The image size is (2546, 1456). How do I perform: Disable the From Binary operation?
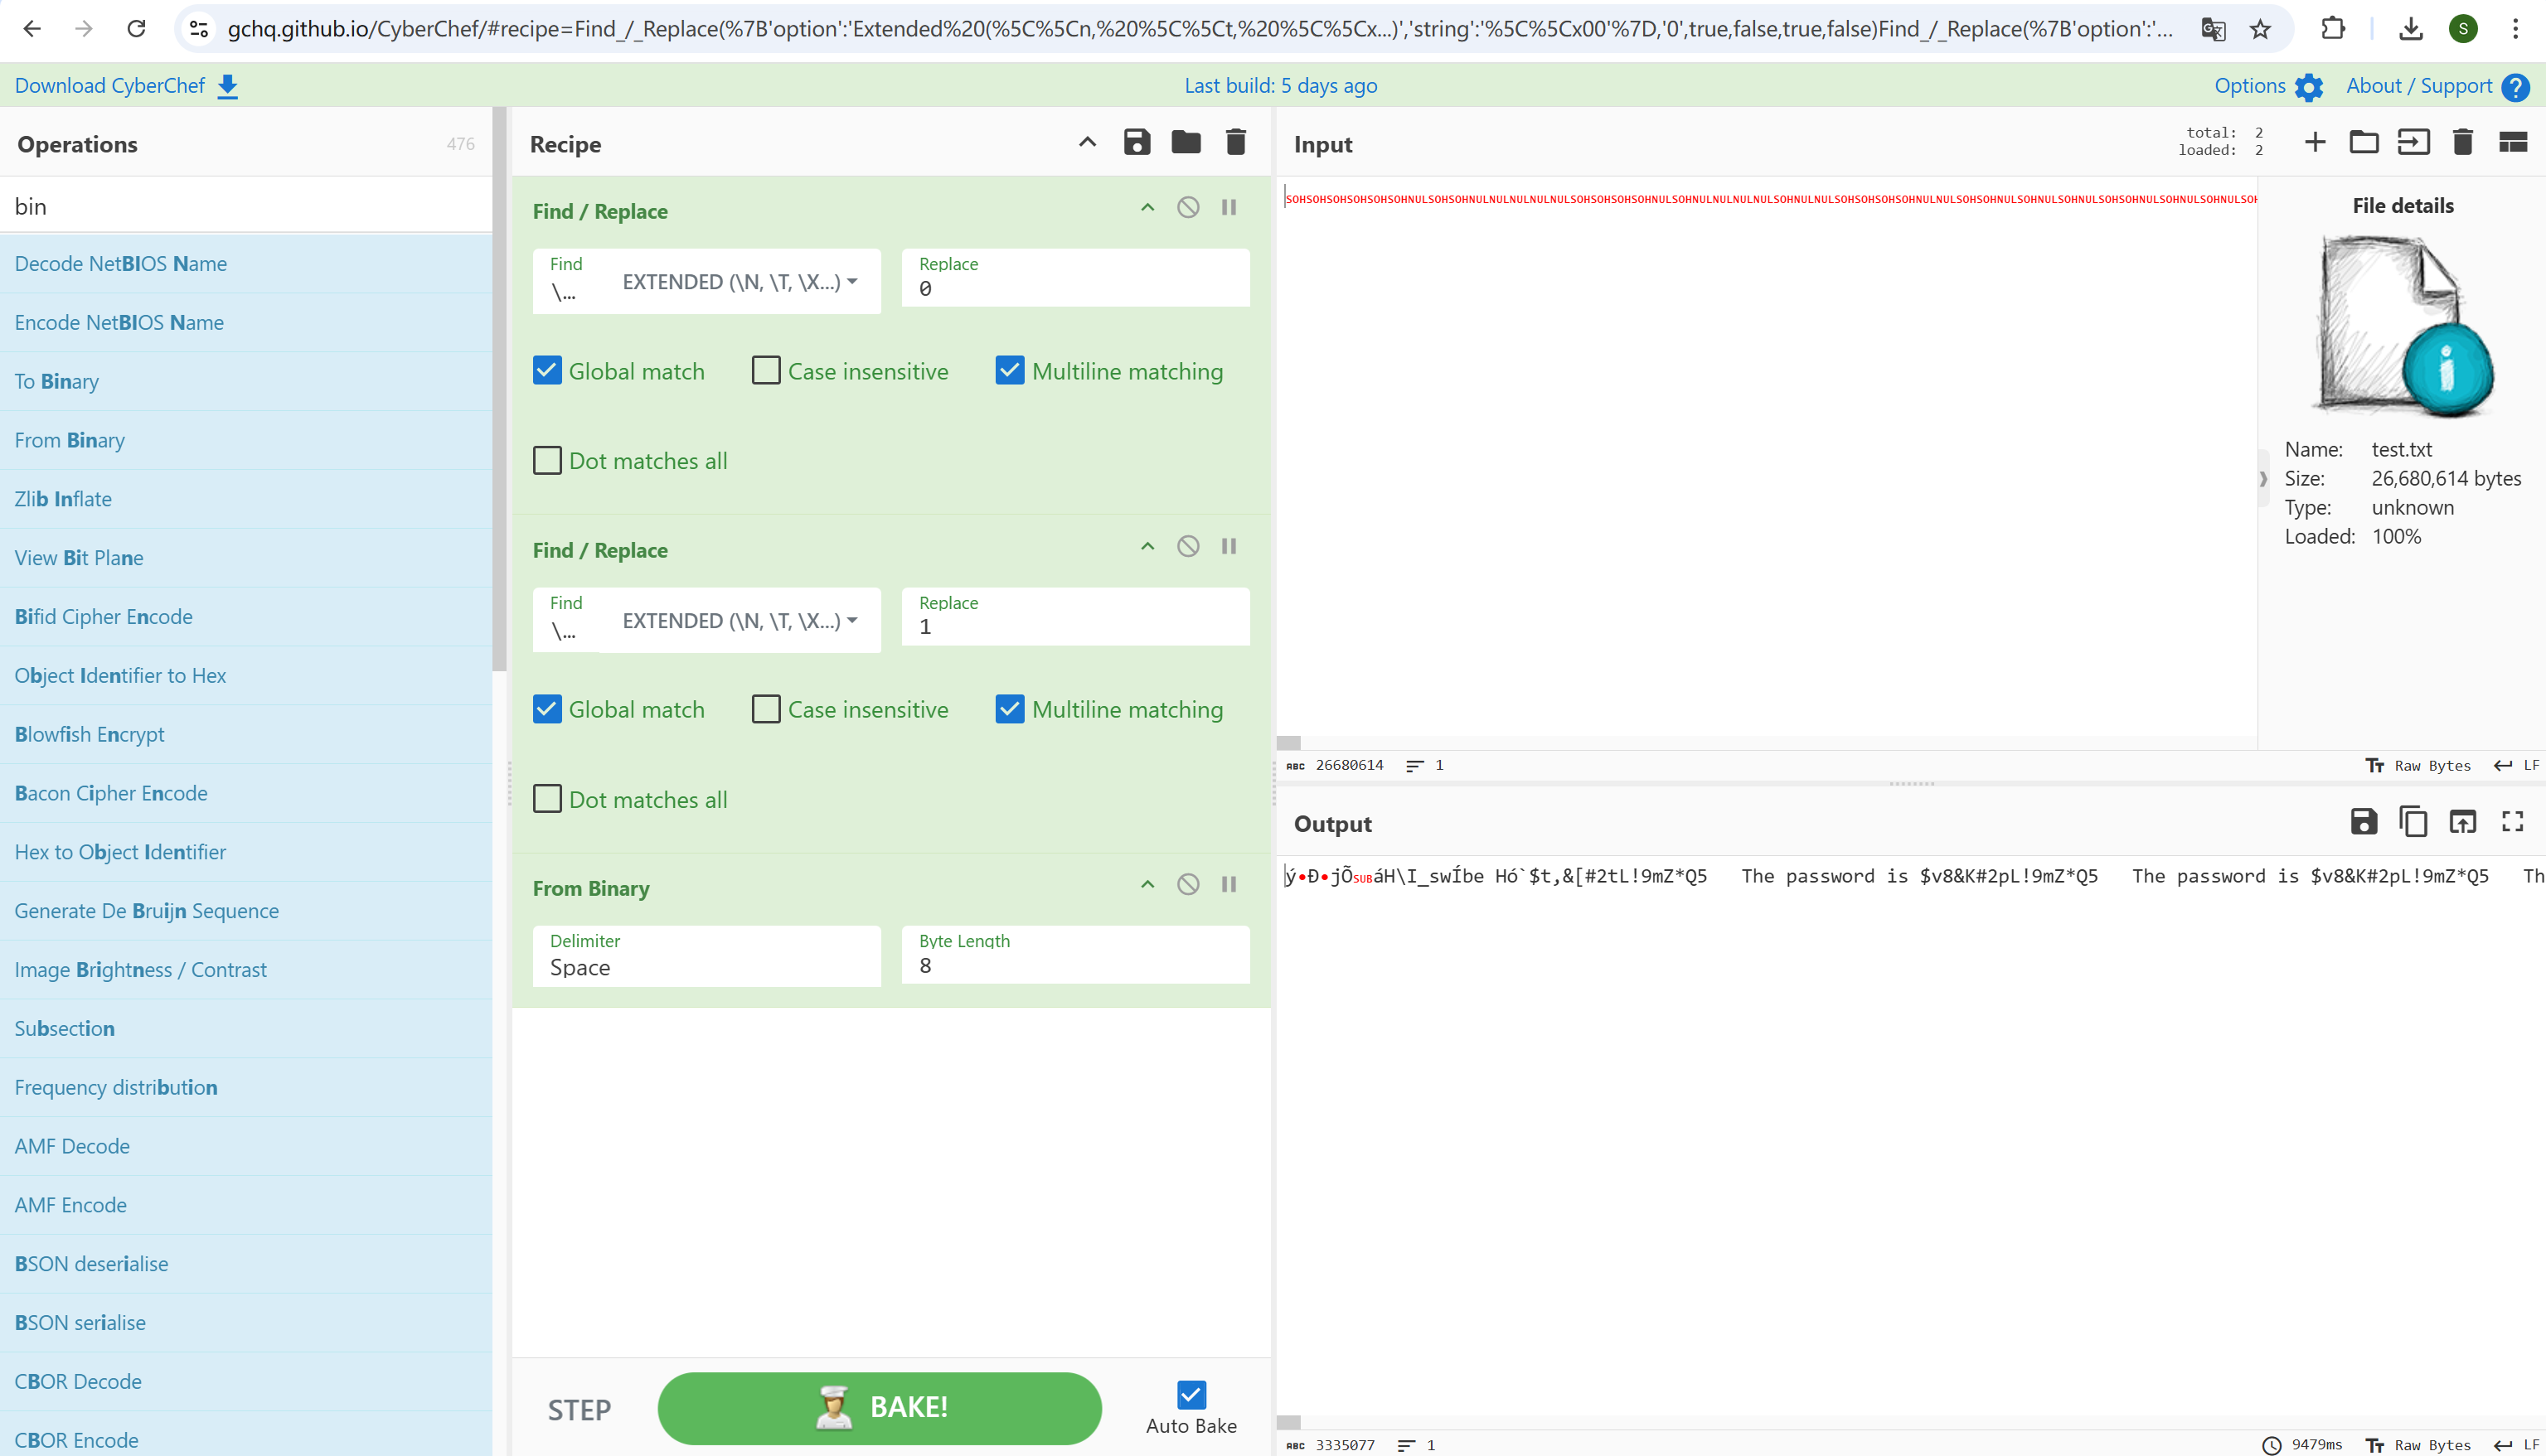pyautogui.click(x=1187, y=884)
